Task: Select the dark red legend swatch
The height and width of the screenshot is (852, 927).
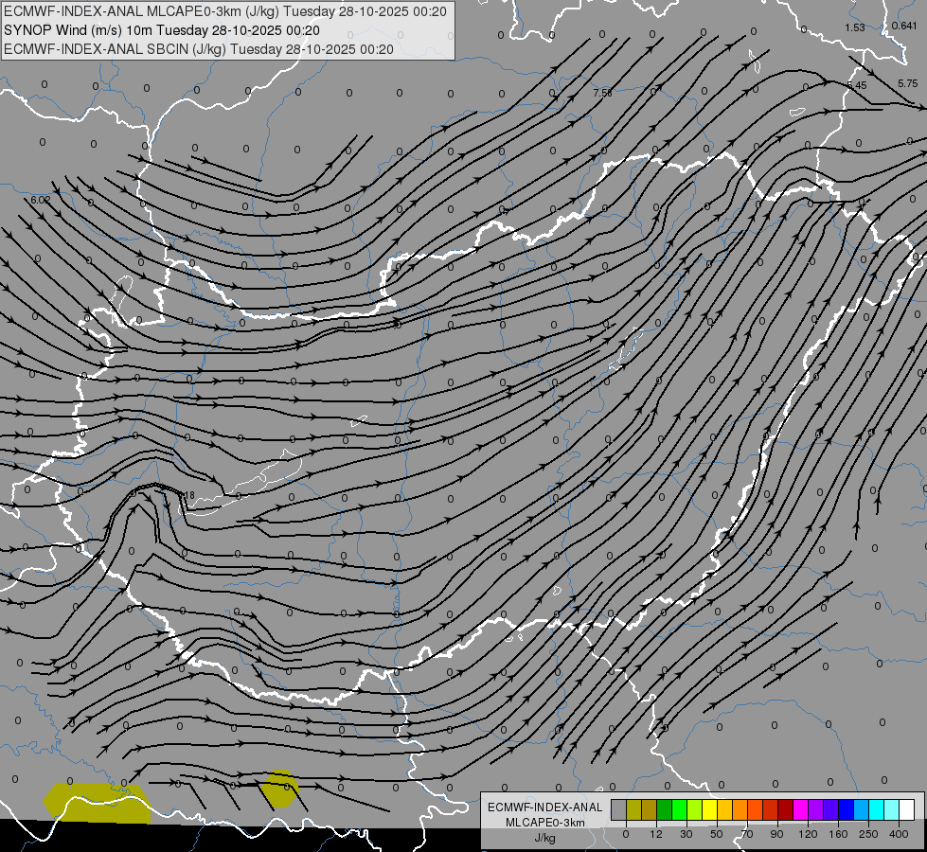Action: [786, 809]
